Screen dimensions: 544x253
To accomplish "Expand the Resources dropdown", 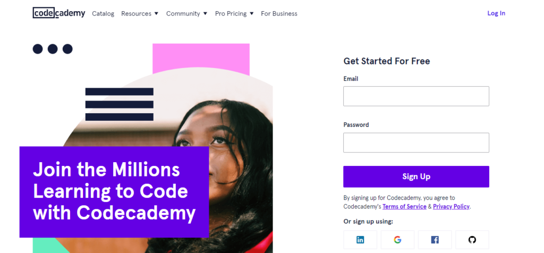I will point(140,14).
